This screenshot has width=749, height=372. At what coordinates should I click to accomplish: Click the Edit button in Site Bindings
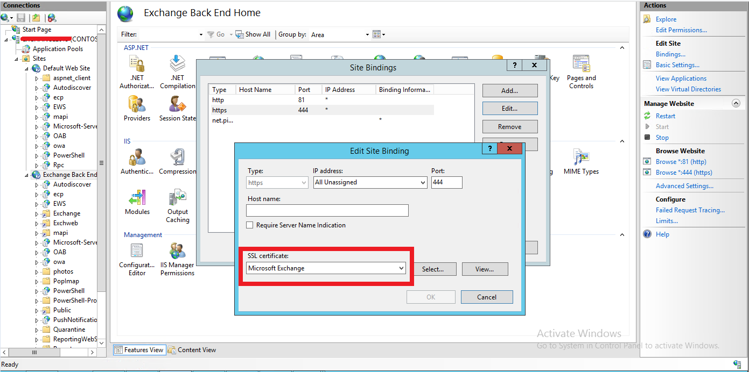point(509,108)
